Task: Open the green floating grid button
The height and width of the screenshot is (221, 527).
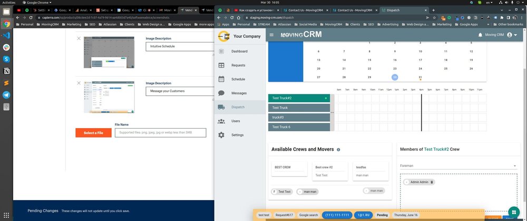Action: (513, 212)
